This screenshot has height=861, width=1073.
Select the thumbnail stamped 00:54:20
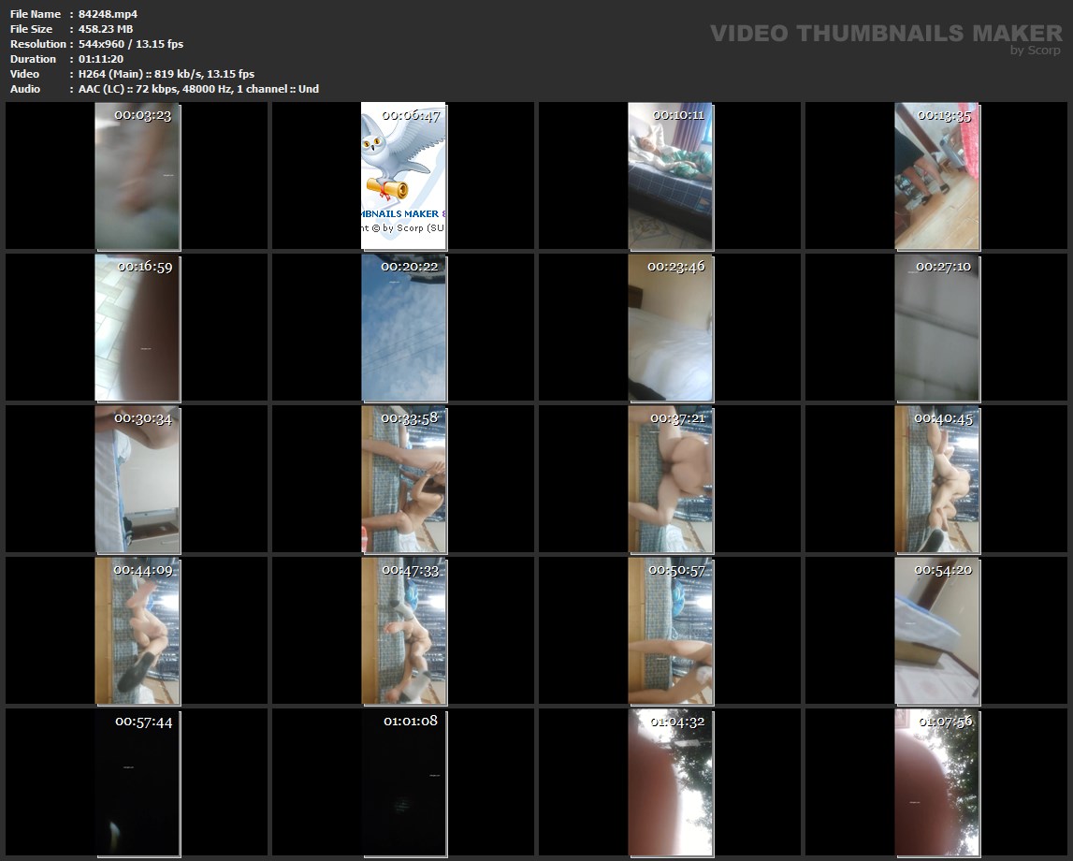click(x=937, y=631)
